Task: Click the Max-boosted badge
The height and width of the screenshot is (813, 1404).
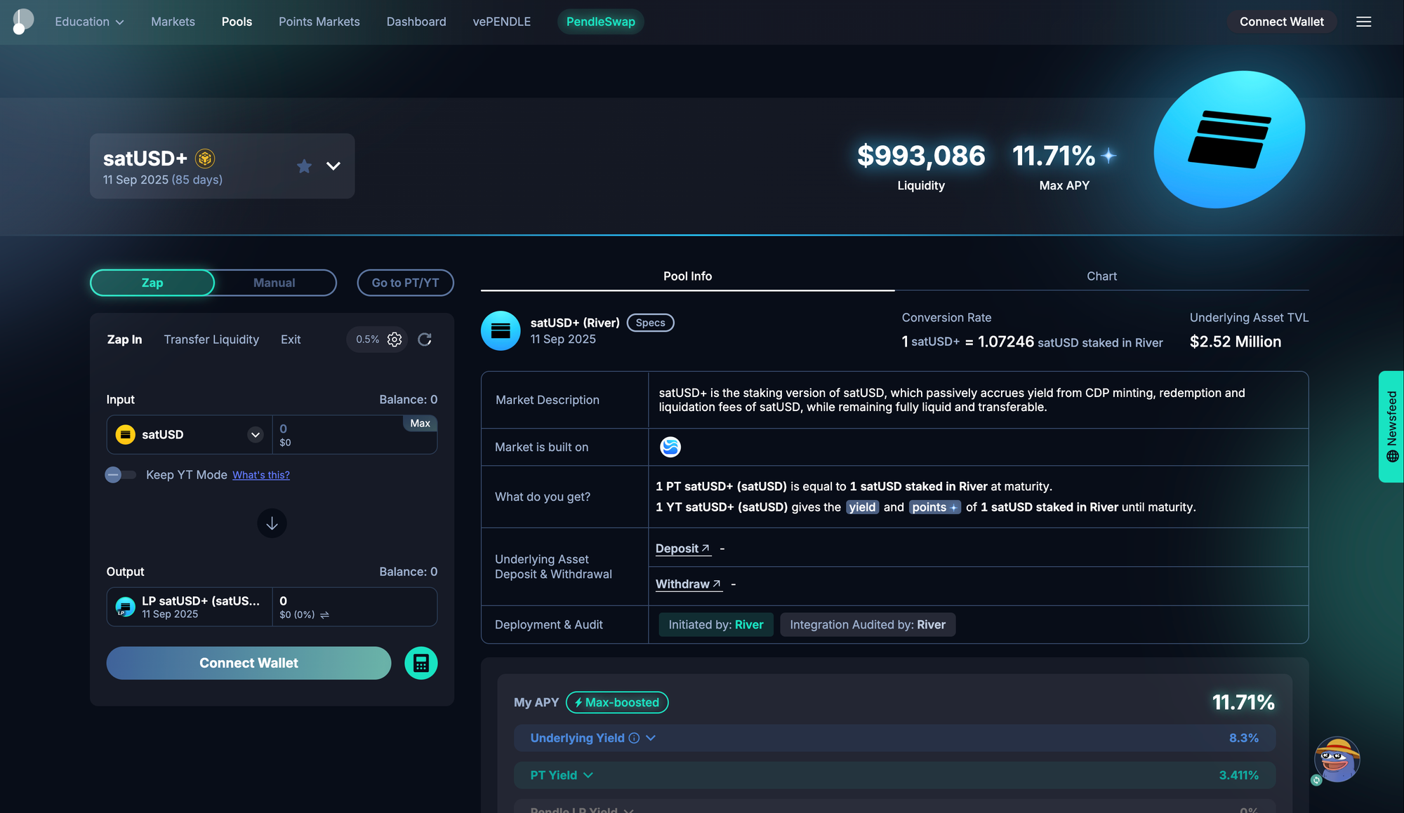Action: pos(617,702)
